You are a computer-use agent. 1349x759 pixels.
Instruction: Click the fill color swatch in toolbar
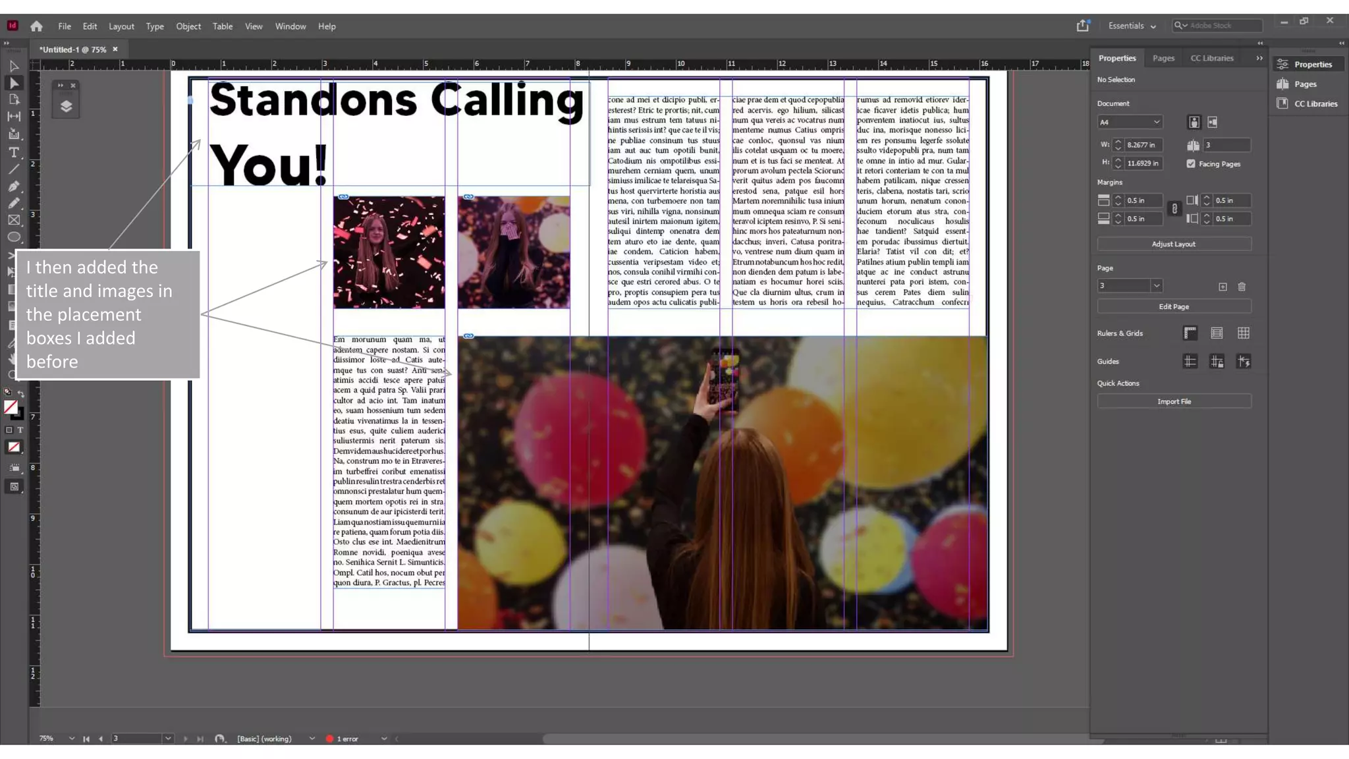coord(11,408)
